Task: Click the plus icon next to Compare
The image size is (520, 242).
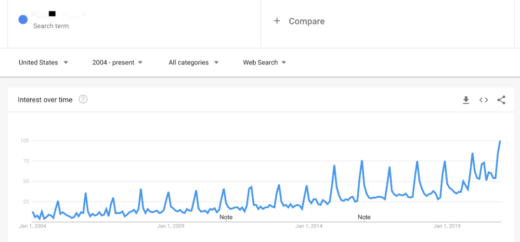Action: 277,21
